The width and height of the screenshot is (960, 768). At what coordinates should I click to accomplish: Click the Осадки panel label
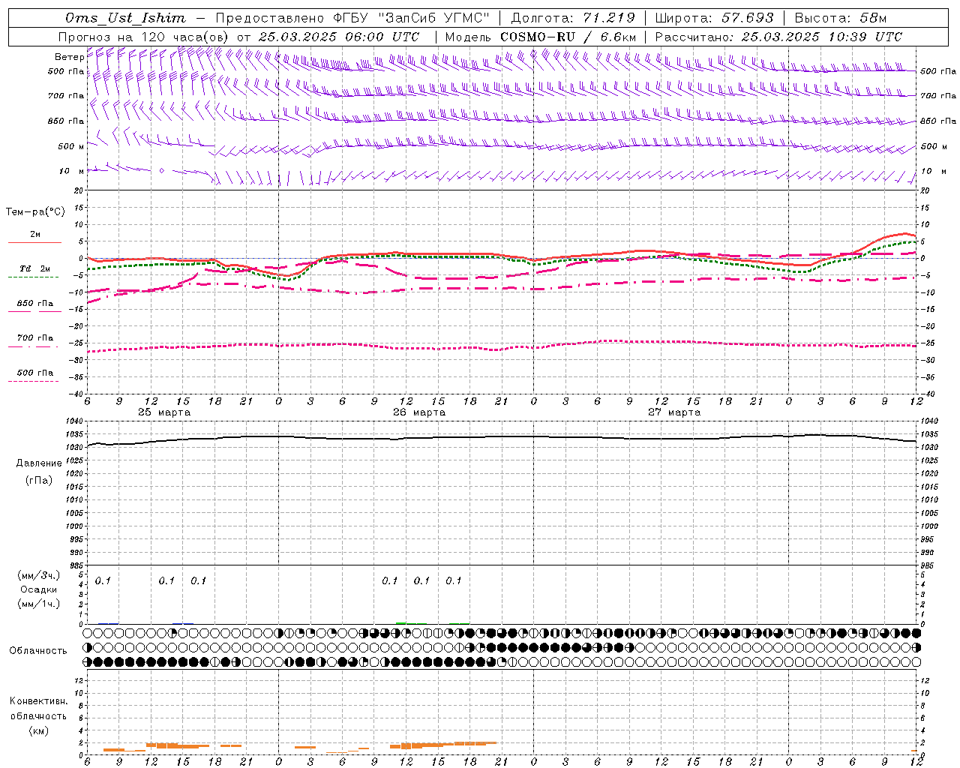pyautogui.click(x=39, y=589)
